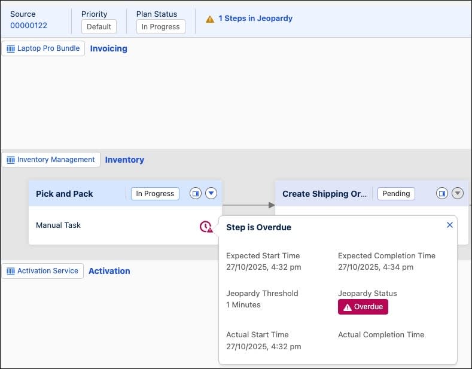472x369 pixels.
Task: Open the source record 00000122 link
Action: tap(29, 26)
